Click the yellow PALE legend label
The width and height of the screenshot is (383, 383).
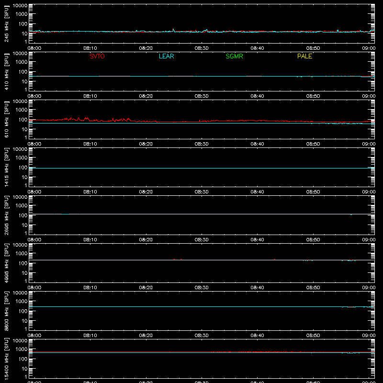304,56
